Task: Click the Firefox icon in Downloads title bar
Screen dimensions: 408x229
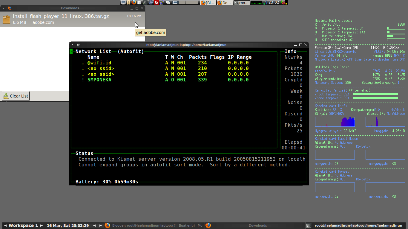Action: tap(10, 8)
